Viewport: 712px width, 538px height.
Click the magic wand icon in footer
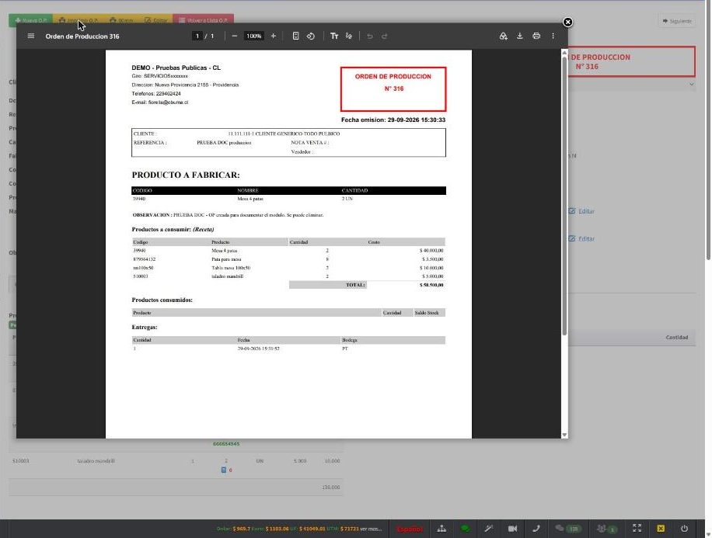tap(489, 529)
